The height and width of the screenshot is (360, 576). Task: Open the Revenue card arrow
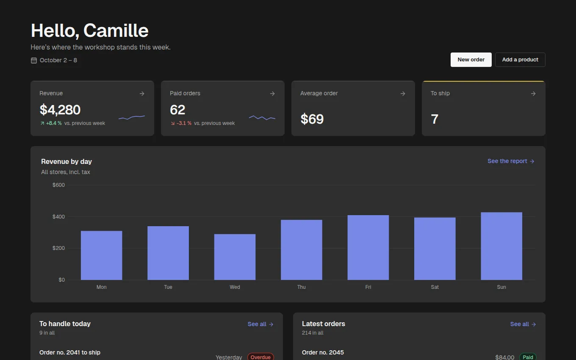pyautogui.click(x=142, y=94)
